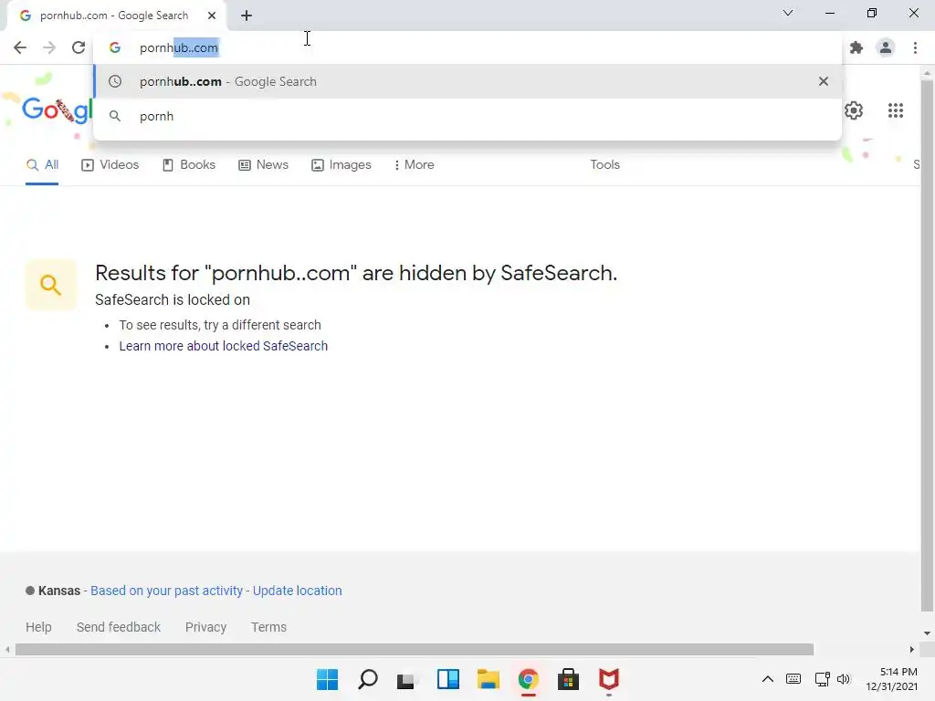Image resolution: width=935 pixels, height=701 pixels.
Task: Close the Google Search browser tab
Action: 212,16
